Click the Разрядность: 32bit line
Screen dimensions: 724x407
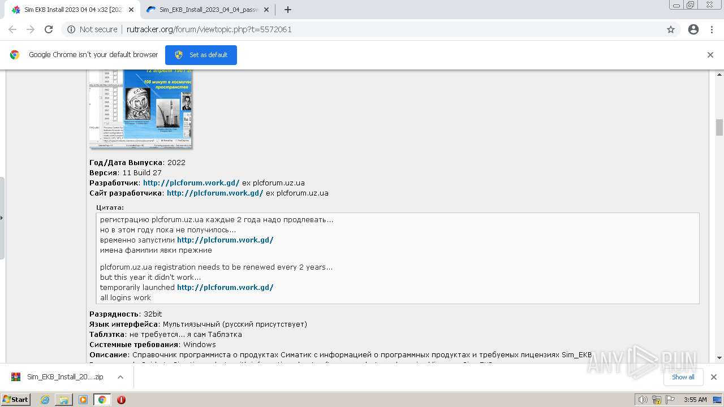point(126,314)
